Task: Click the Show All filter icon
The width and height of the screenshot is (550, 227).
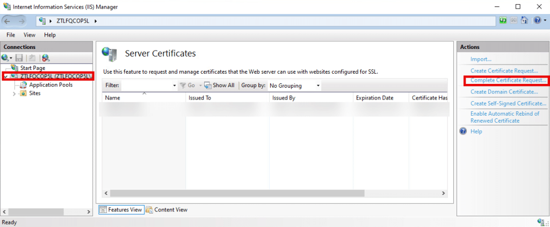Action: 219,85
